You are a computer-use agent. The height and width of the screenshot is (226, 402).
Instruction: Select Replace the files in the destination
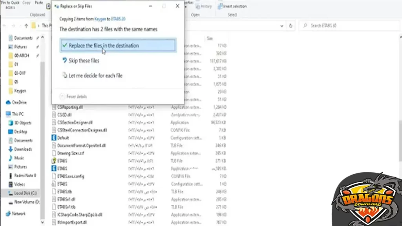(102, 45)
